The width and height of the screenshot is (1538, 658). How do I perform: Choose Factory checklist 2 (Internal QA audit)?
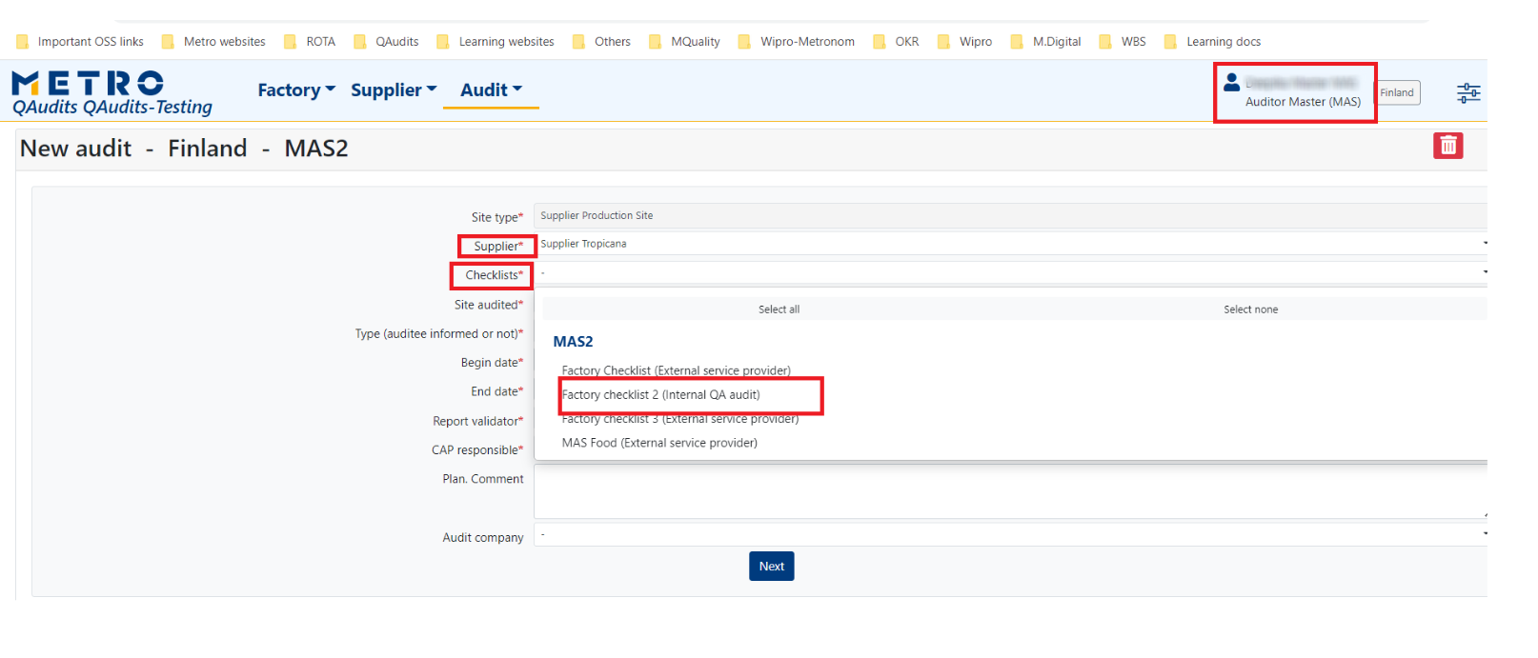[660, 395]
